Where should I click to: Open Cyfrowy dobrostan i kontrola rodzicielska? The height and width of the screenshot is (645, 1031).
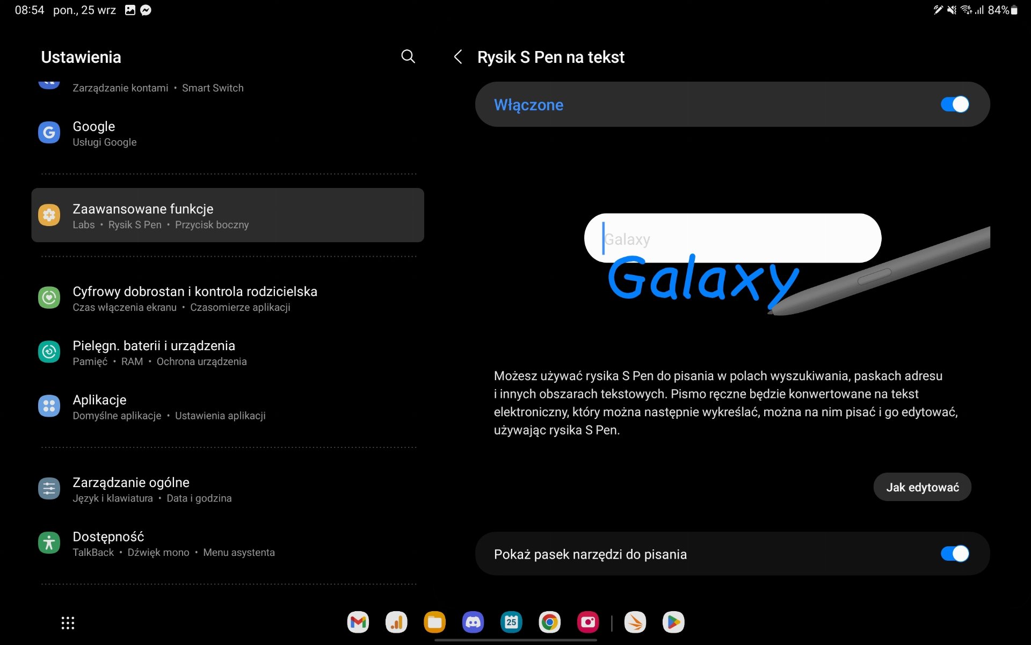[x=228, y=298]
